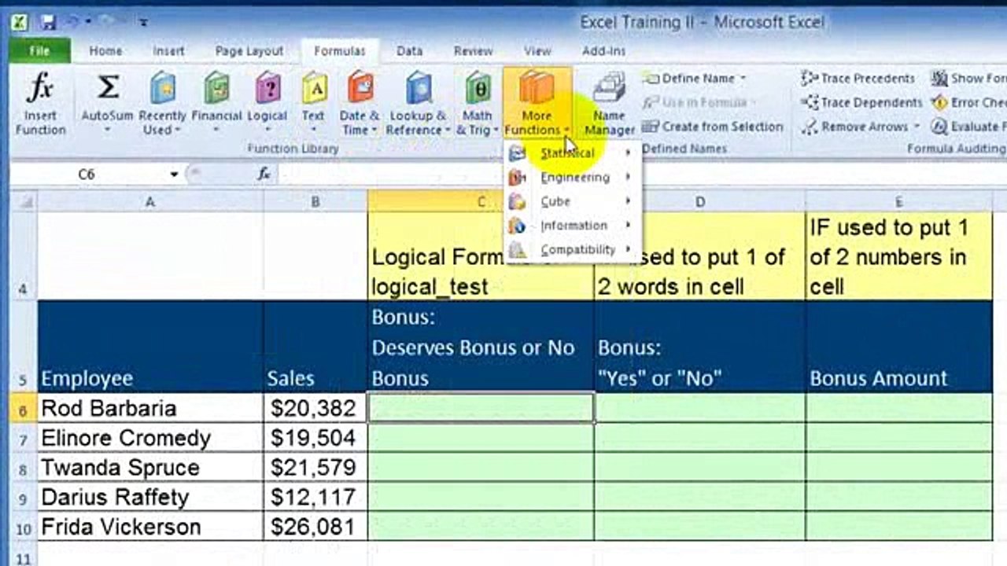
Task: Select cell with Darius Raffety
Action: pyautogui.click(x=150, y=498)
